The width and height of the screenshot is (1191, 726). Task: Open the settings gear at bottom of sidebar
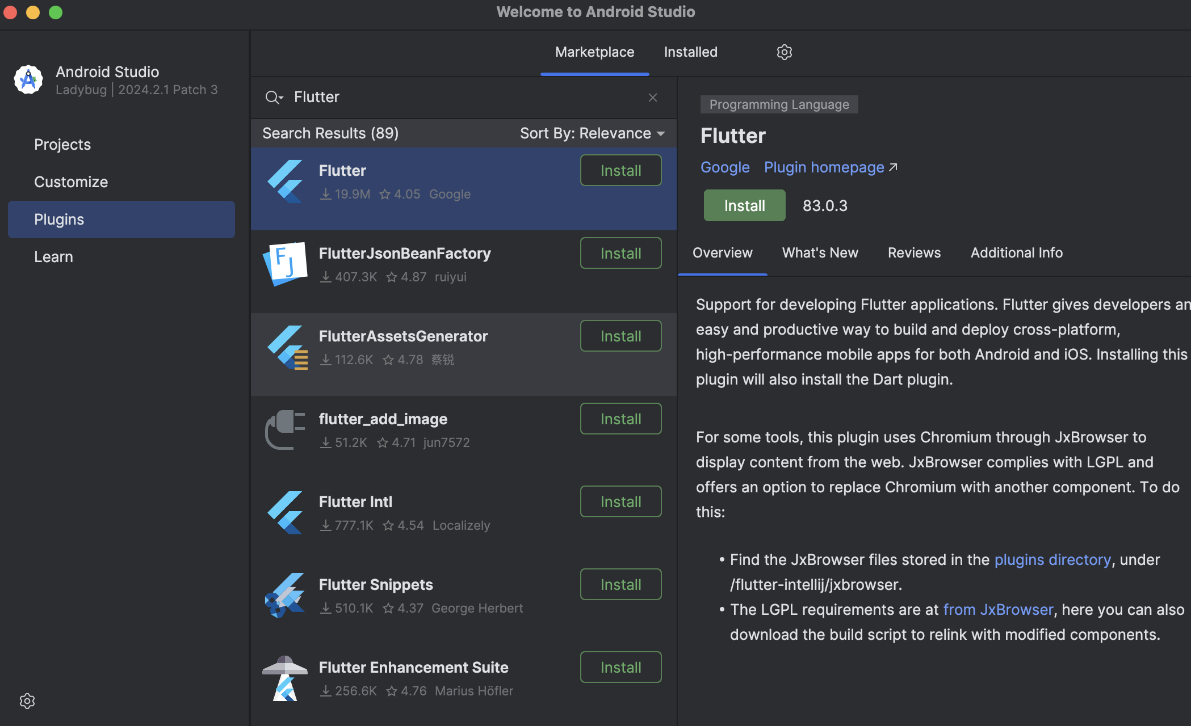(27, 701)
